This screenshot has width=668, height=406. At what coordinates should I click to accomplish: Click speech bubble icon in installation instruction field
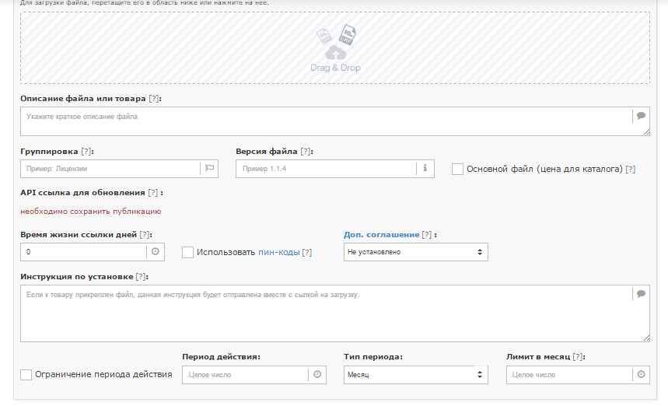coord(641,294)
